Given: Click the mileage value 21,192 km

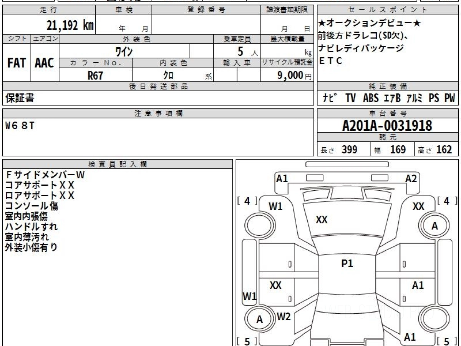Looking at the screenshot, I should (70, 25).
